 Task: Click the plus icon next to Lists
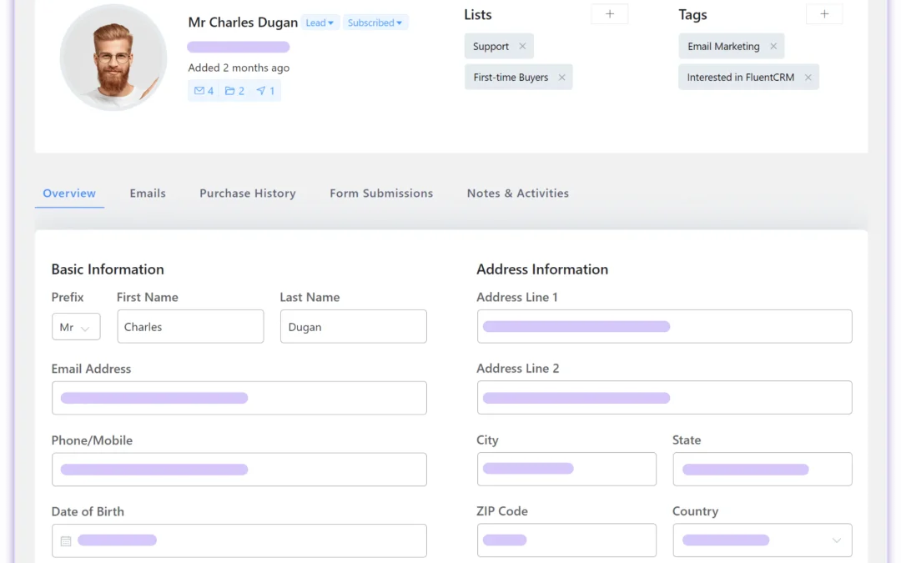pos(609,13)
